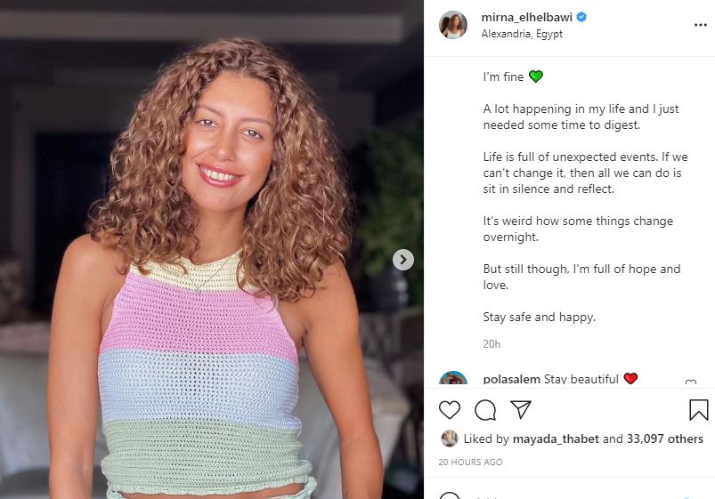Screen dimensions: 715x499
Task: Save post with the bookmark icon
Action: (x=699, y=409)
